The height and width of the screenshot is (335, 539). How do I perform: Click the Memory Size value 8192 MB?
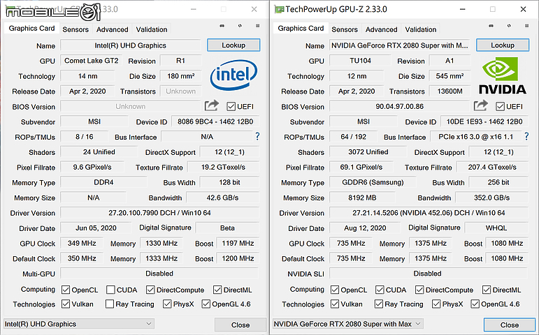(362, 198)
